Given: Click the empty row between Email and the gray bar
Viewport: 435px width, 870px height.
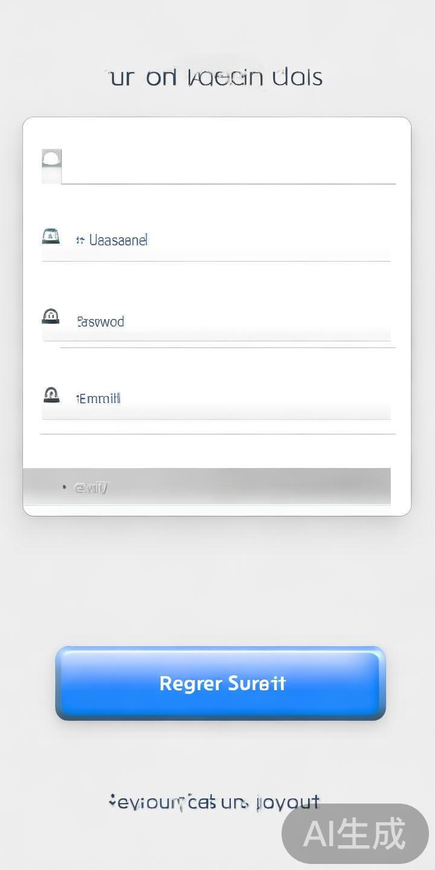Looking at the screenshot, I should coord(217,451).
